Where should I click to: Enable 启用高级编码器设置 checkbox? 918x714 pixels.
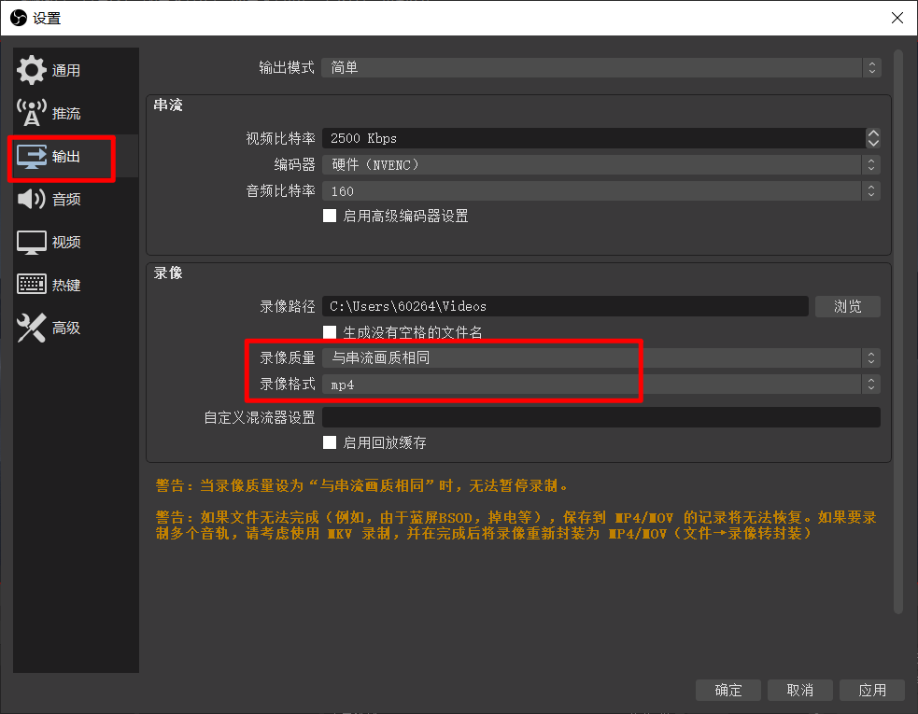coord(330,216)
